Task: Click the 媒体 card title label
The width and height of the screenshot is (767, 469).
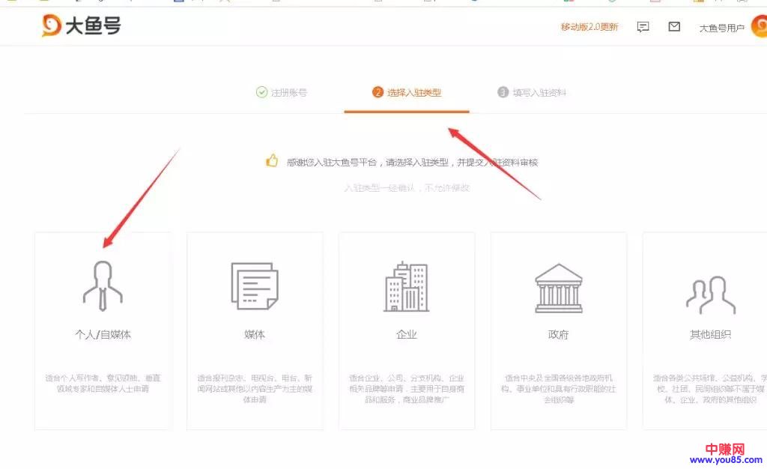Action: [255, 335]
